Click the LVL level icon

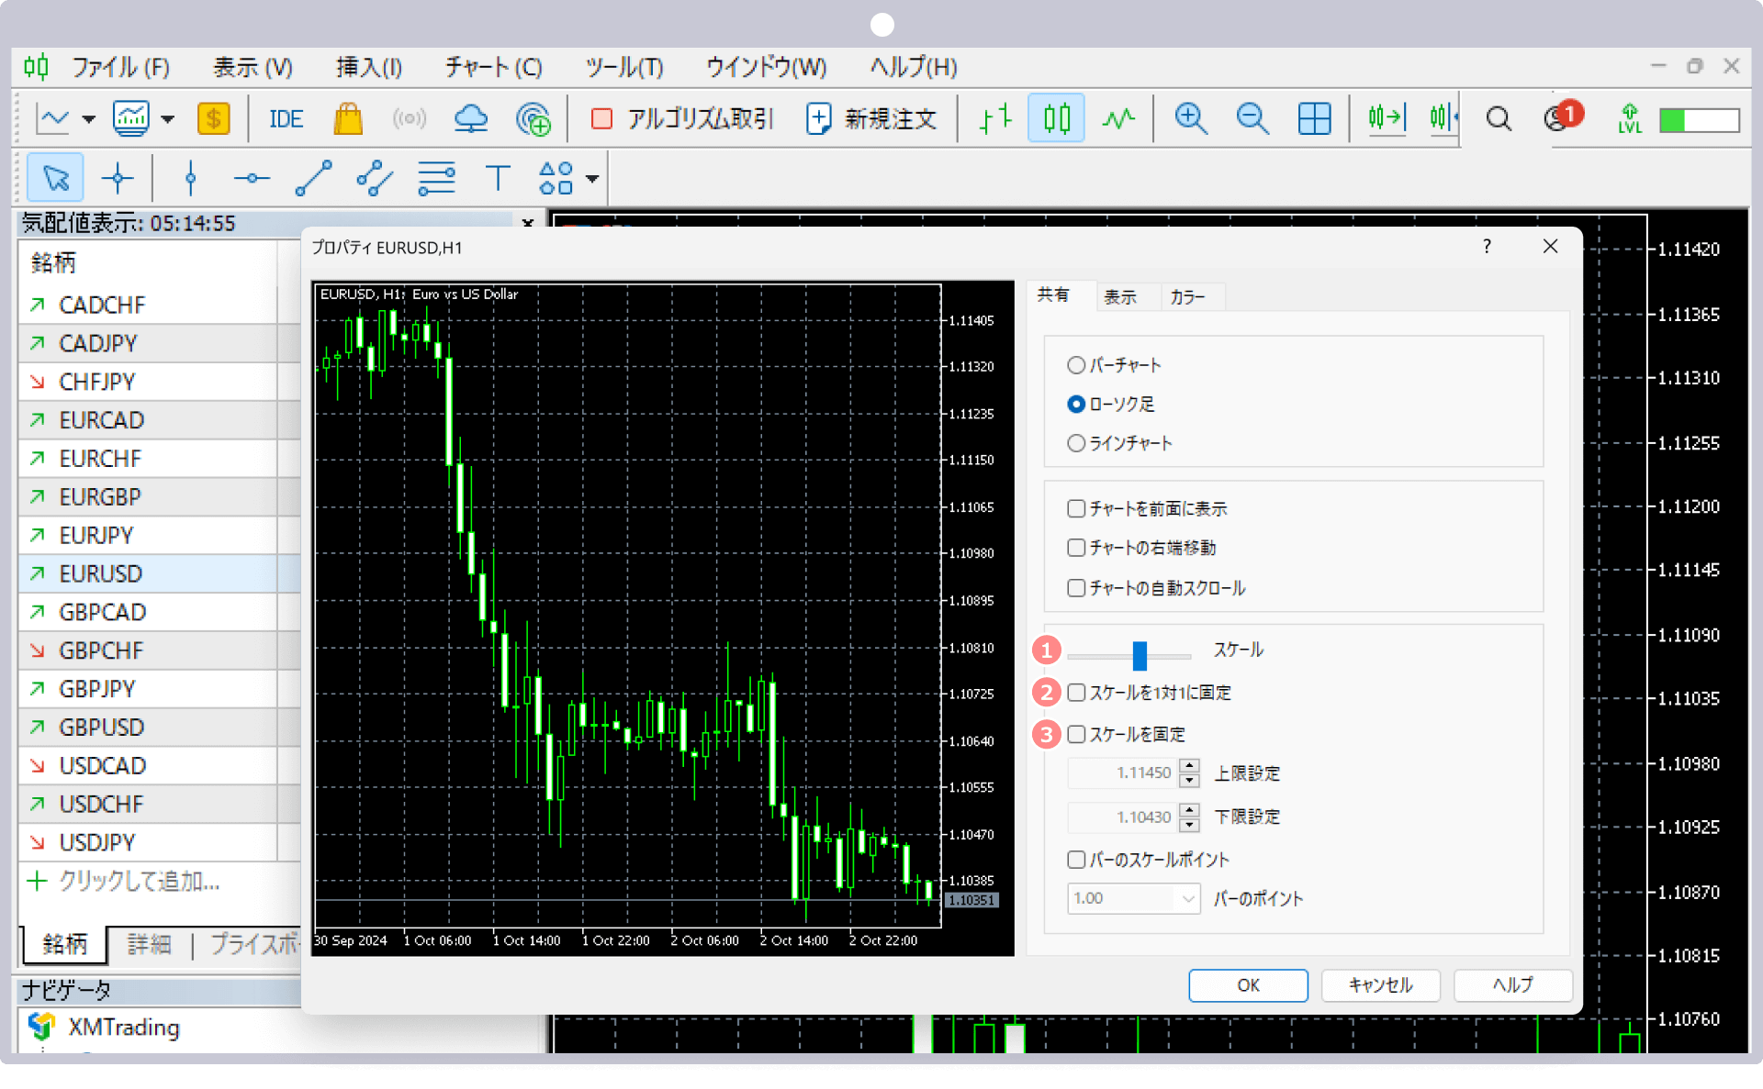click(x=1630, y=118)
